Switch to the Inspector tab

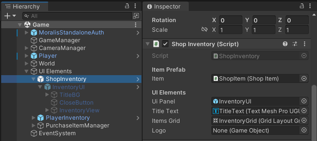[165, 7]
